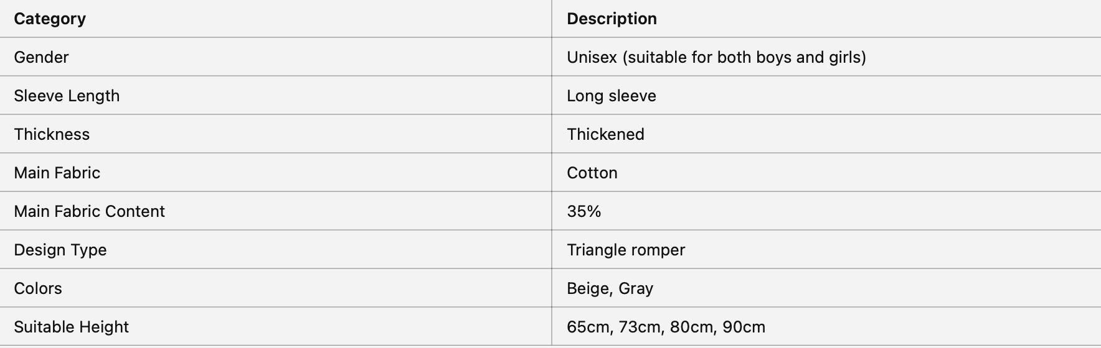Click the Cotton value cell
1101x348 pixels.
[x=592, y=173]
